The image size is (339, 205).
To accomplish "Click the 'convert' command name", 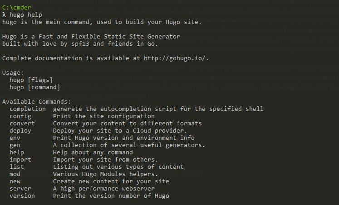I will (22, 123).
